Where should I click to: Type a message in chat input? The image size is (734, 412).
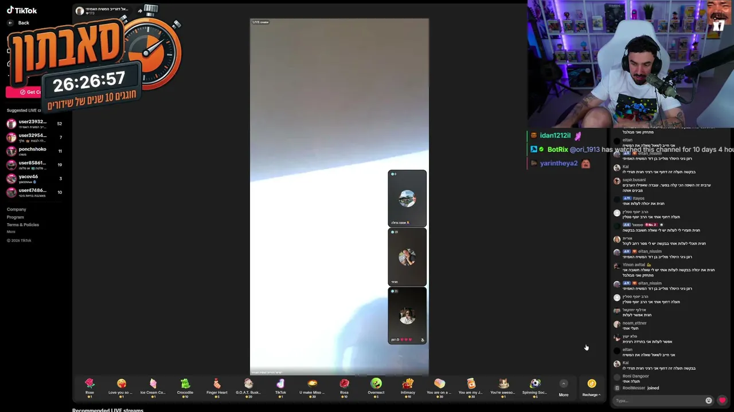658,401
